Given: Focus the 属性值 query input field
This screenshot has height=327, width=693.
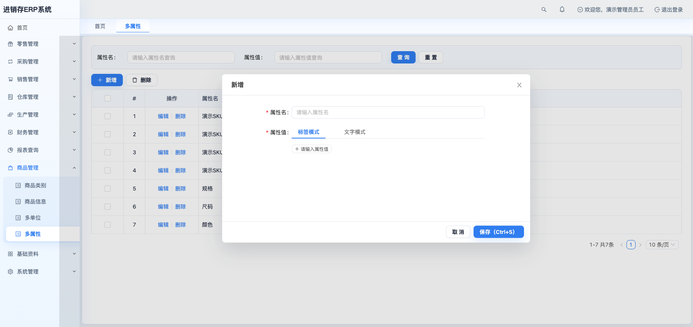Looking at the screenshot, I should (328, 57).
